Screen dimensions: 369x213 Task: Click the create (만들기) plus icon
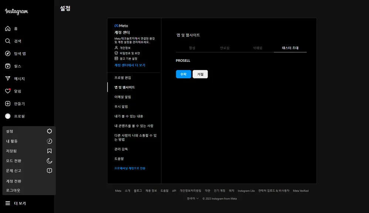click(8, 104)
